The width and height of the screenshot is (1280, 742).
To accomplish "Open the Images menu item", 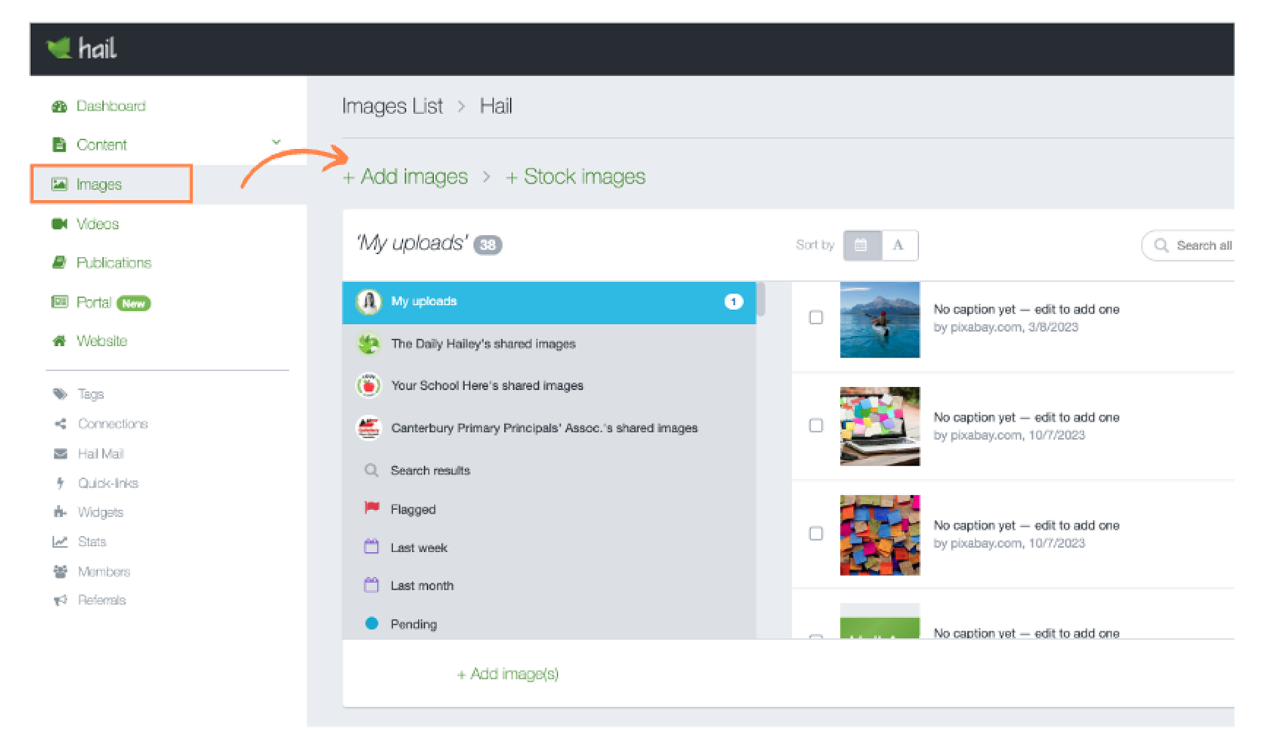I will coord(99,184).
